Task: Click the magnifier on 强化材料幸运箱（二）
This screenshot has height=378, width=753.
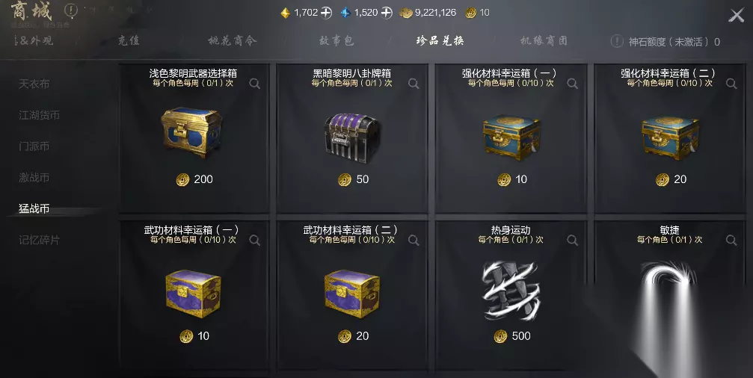Action: coord(731,84)
